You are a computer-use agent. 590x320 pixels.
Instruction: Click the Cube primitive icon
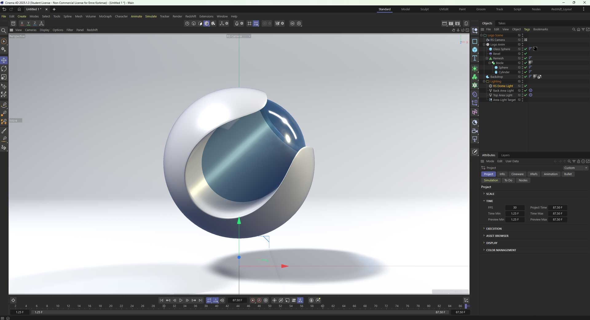click(x=475, y=50)
